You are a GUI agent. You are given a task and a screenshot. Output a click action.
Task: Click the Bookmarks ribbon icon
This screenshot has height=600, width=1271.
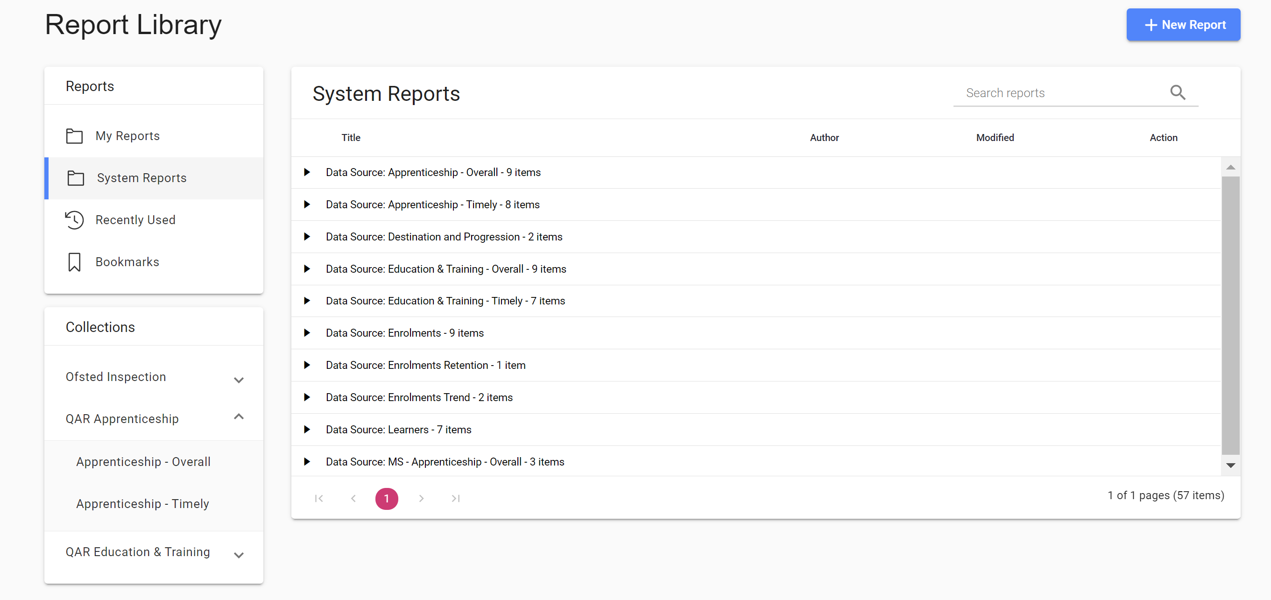coord(75,262)
